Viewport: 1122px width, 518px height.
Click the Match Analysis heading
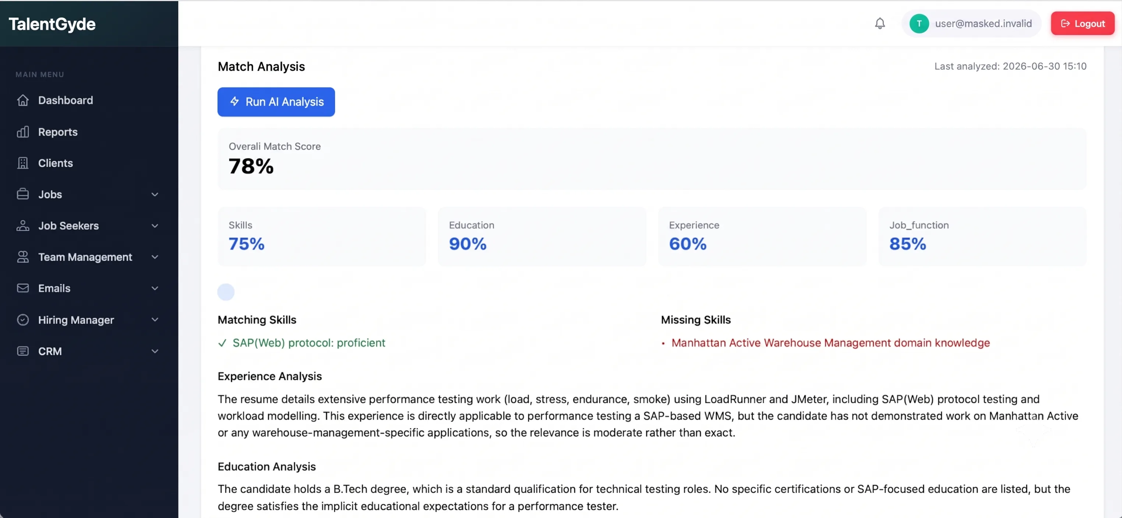tap(261, 67)
